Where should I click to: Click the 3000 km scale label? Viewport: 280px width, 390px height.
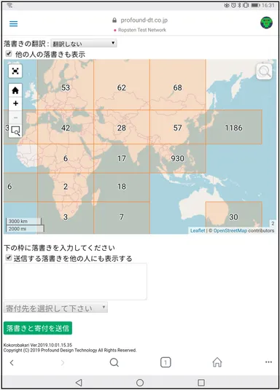(18, 222)
